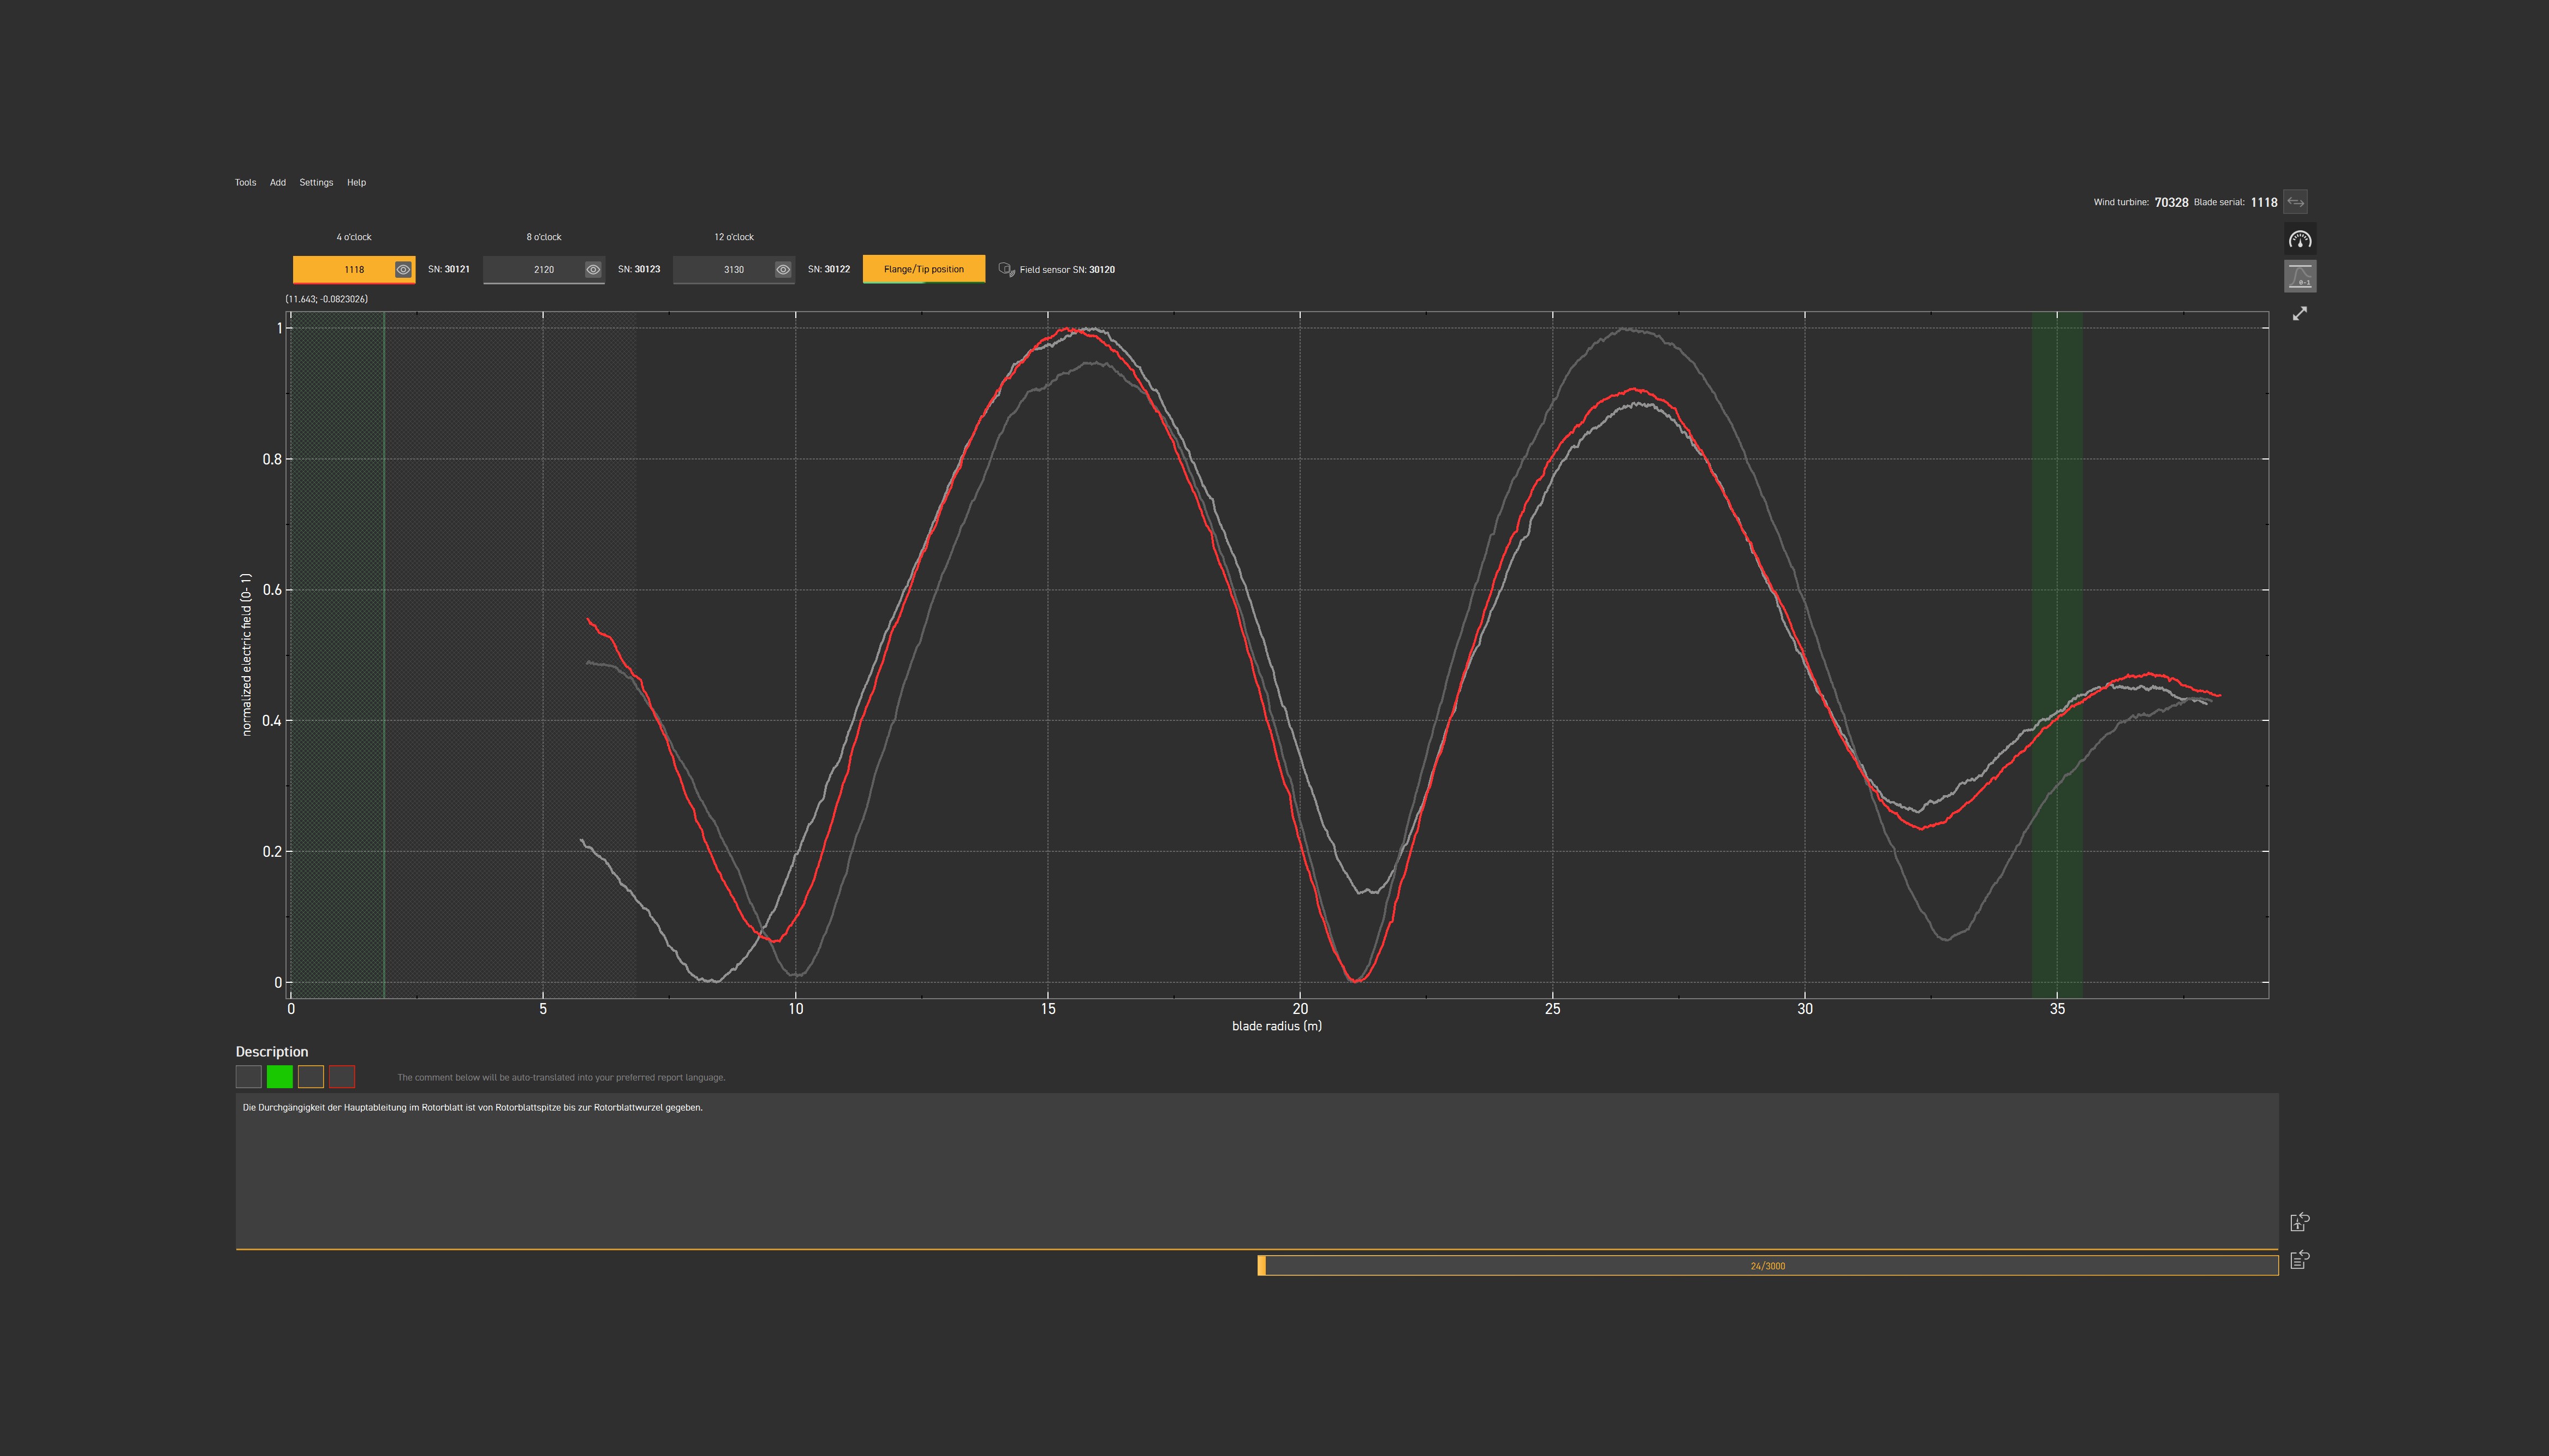Click the swap blade arrows icon
This screenshot has width=2549, height=1456.
[2295, 202]
